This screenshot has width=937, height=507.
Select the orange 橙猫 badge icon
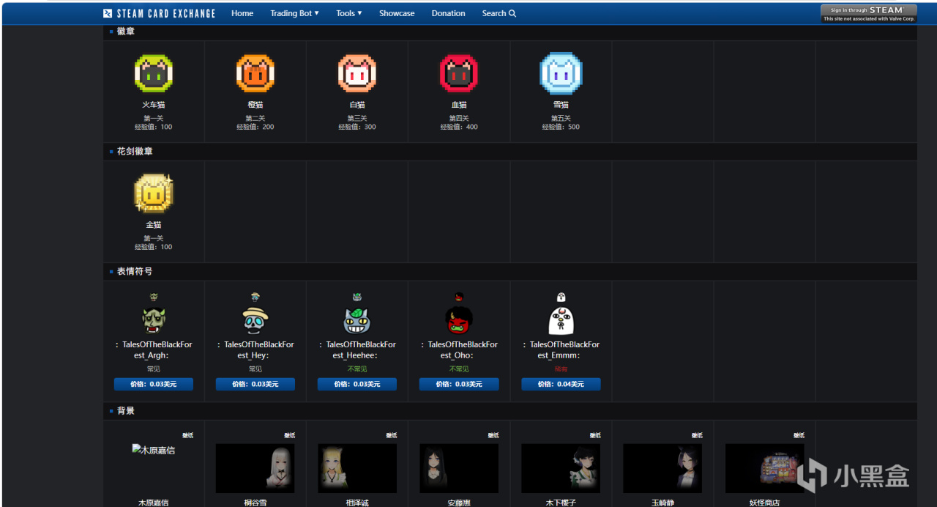coord(255,73)
